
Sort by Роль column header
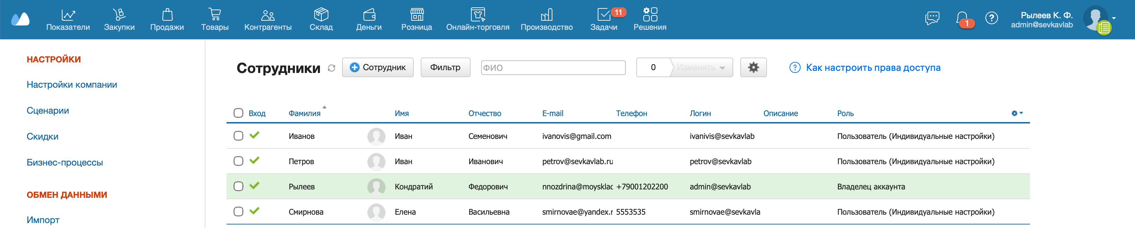pos(845,114)
